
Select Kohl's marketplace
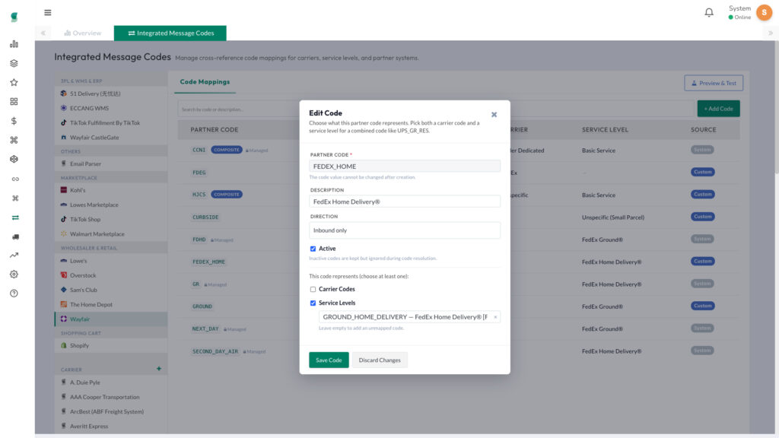click(111, 190)
